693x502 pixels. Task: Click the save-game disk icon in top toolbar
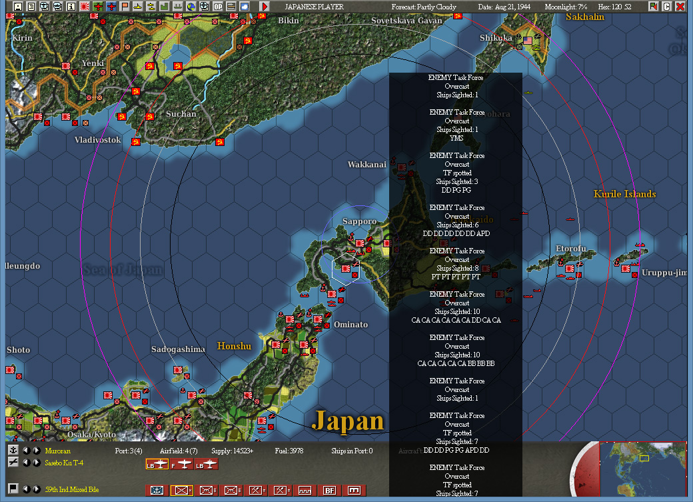point(18,6)
